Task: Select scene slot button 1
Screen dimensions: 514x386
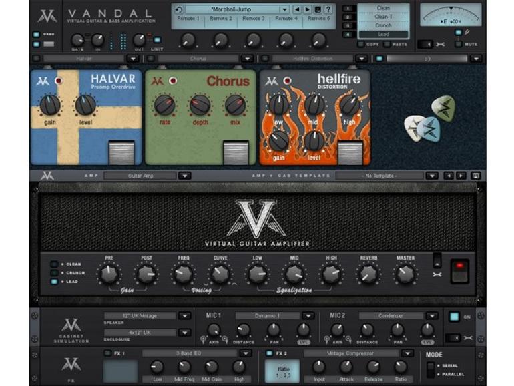Action: point(348,8)
